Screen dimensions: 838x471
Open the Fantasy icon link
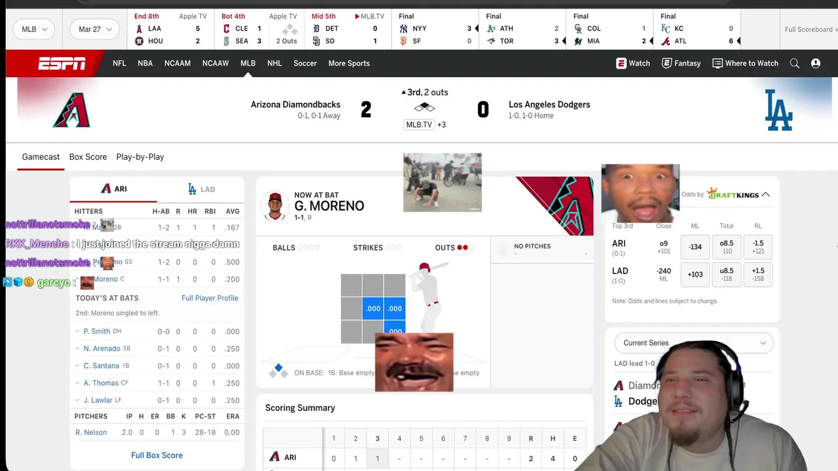[x=666, y=63]
